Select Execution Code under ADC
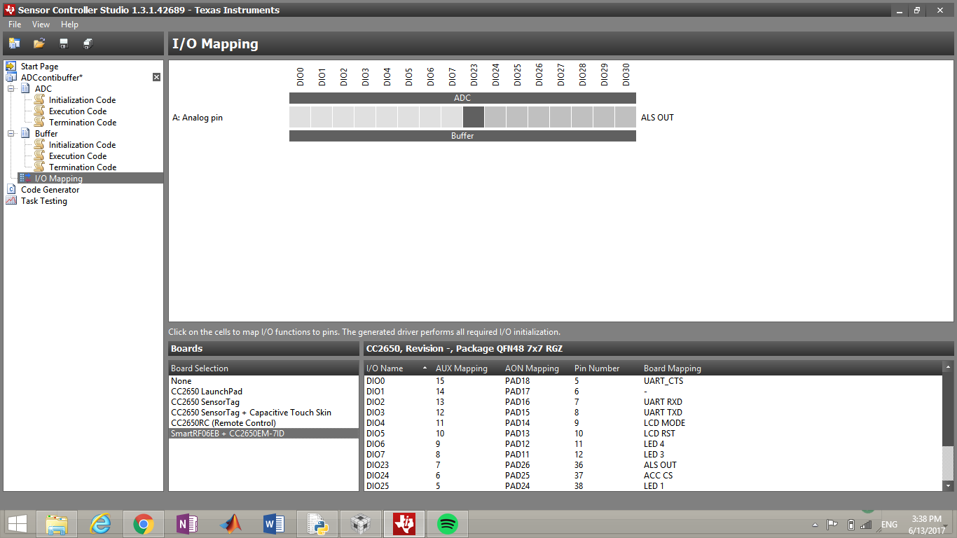 point(78,111)
